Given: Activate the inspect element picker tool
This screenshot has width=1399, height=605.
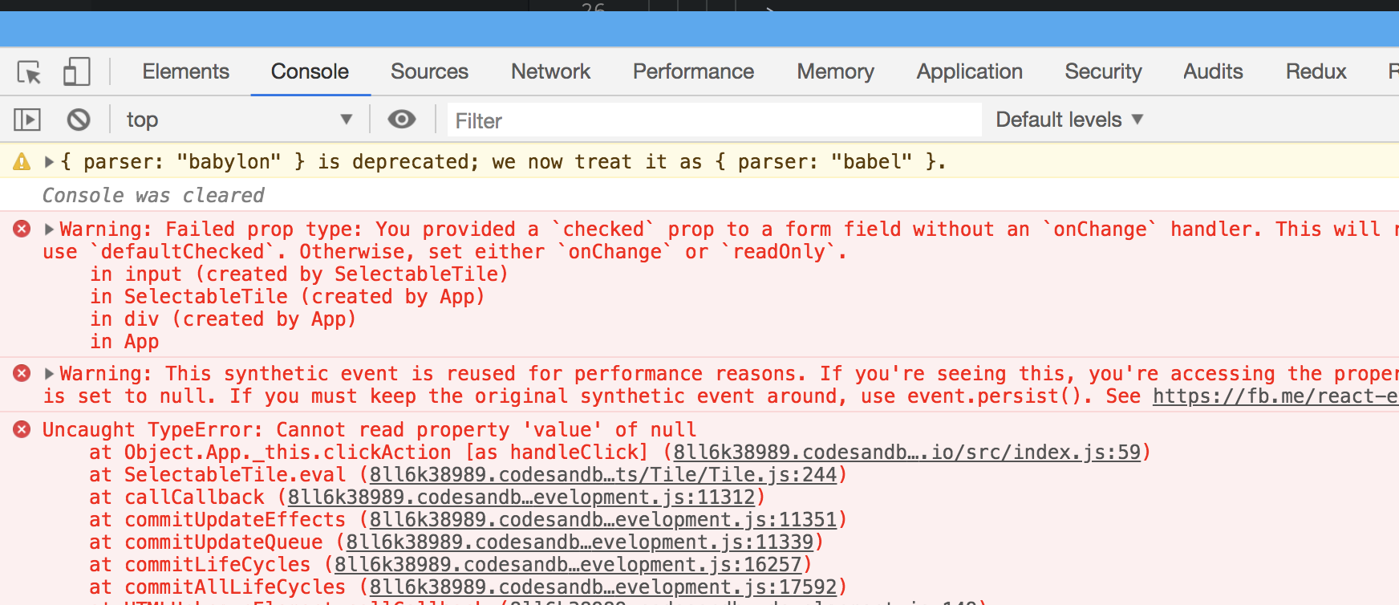Looking at the screenshot, I should coord(29,71).
